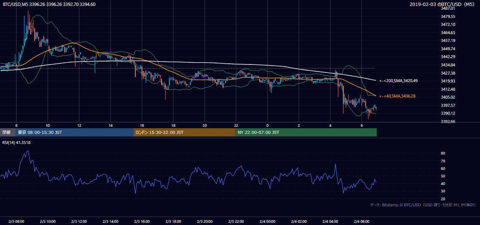The height and width of the screenshot is (225, 480).
Task: Click price axis value 3390.12
Action: 448,113
